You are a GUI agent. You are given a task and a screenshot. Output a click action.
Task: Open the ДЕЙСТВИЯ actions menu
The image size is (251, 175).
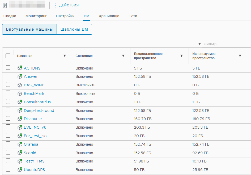(67, 5)
